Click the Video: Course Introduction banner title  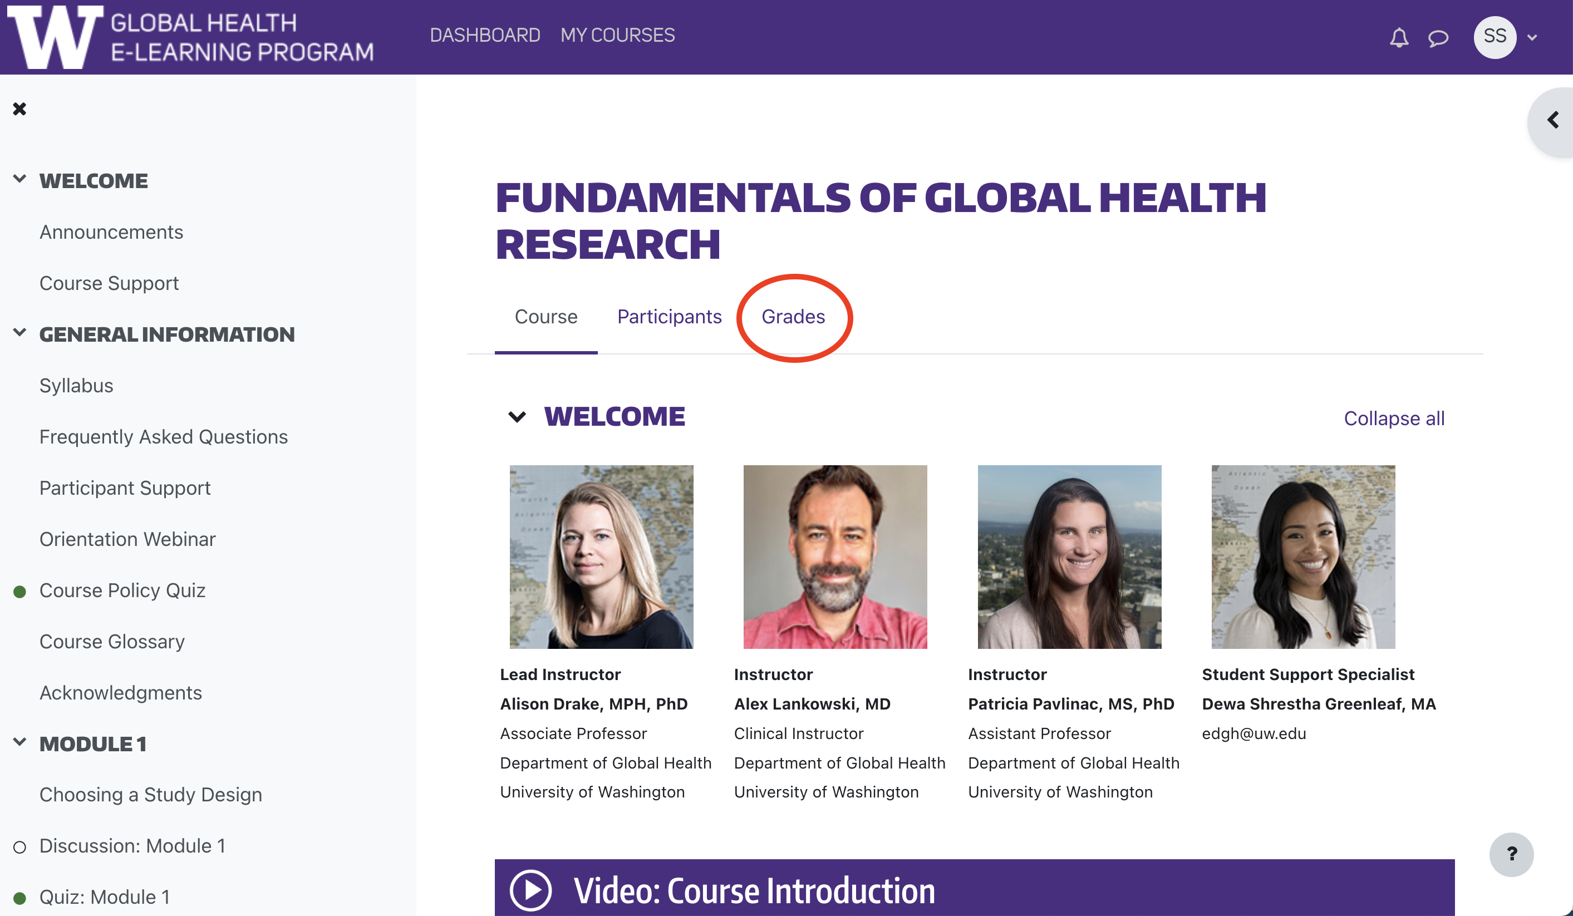(x=754, y=890)
